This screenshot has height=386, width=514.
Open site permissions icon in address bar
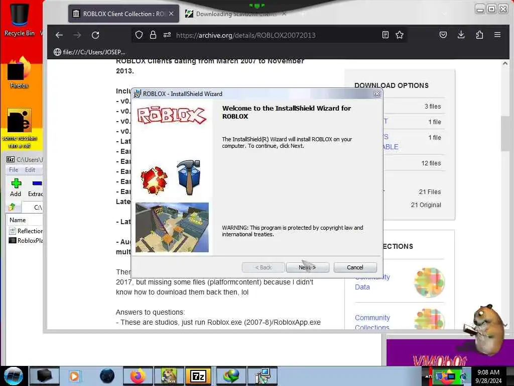pyautogui.click(x=167, y=35)
